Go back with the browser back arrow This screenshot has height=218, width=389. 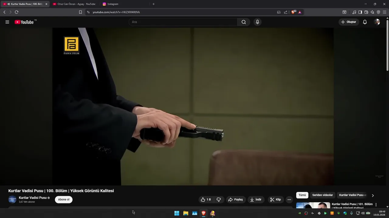(4, 12)
